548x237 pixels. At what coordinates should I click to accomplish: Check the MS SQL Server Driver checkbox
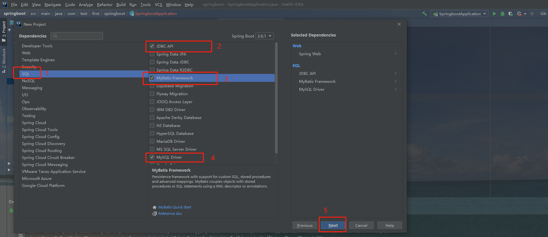(x=152, y=149)
